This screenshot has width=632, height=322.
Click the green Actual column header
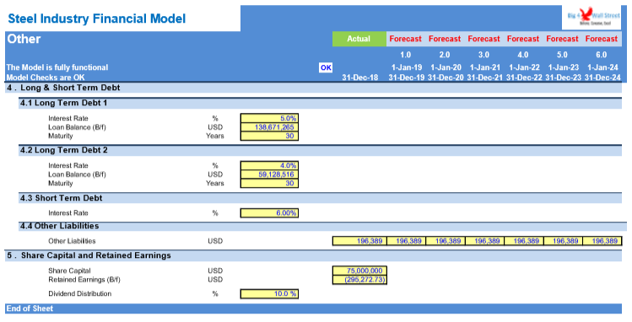pyautogui.click(x=359, y=39)
